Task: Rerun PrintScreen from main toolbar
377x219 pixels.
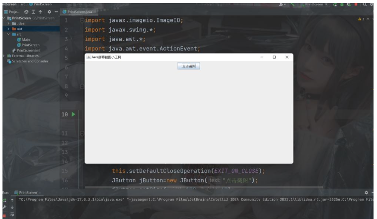Action: [x=335, y=4]
